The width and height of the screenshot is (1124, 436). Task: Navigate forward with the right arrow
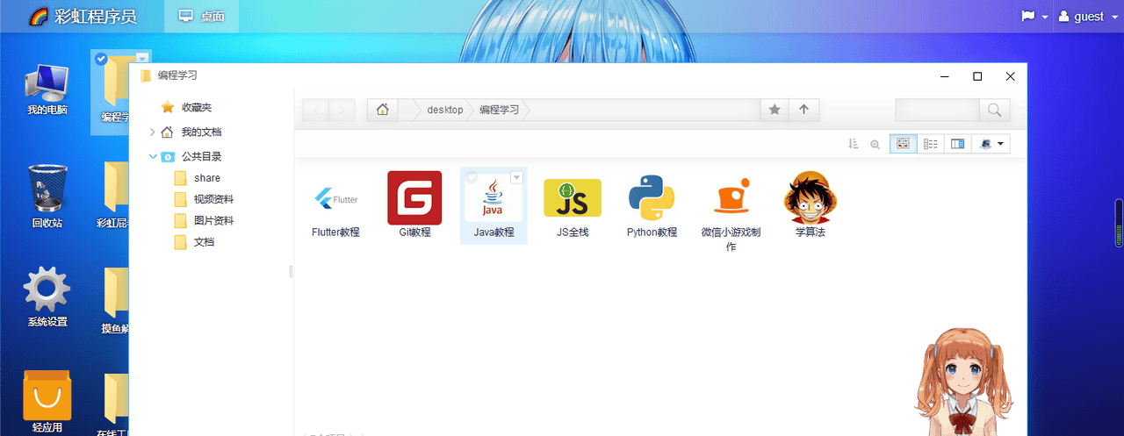342,110
